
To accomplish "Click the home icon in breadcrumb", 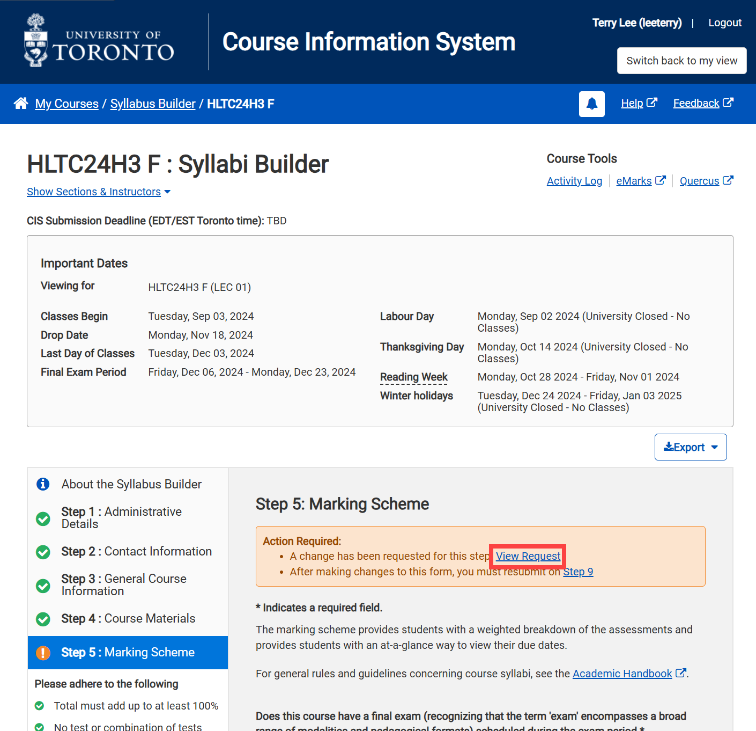I will point(21,103).
